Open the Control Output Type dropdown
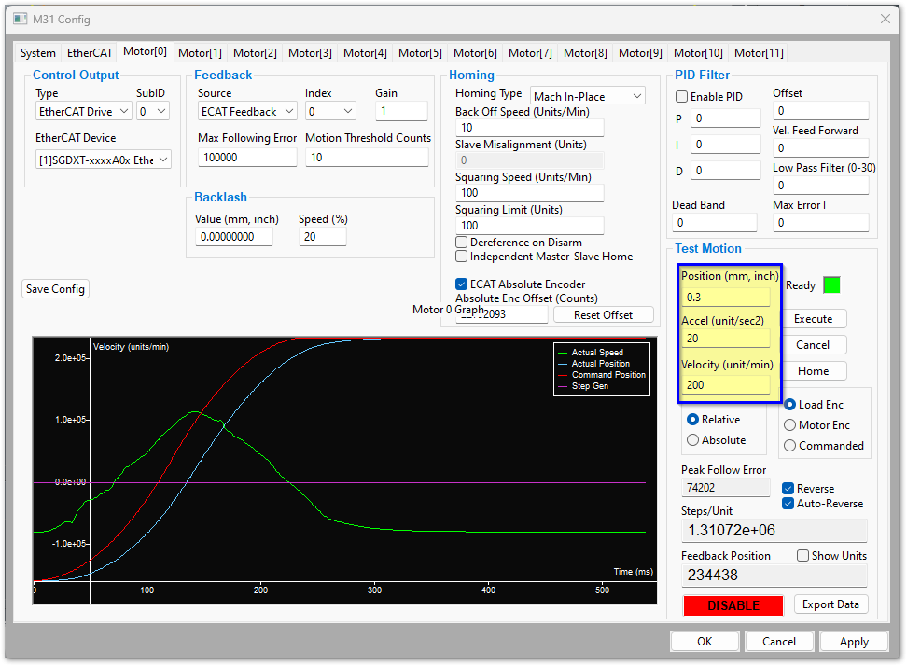The height and width of the screenshot is (666, 907). pyautogui.click(x=84, y=112)
